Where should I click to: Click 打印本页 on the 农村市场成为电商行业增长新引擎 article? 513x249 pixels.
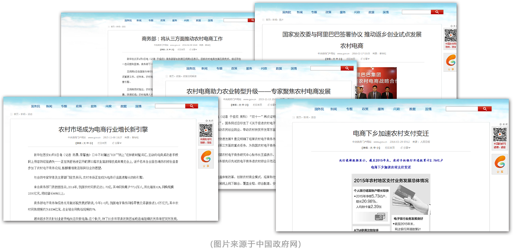[102, 143]
